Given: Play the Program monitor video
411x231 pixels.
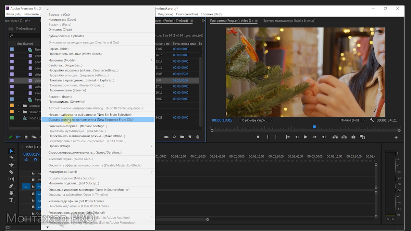Looking at the screenshot, I should click(x=306, y=137).
